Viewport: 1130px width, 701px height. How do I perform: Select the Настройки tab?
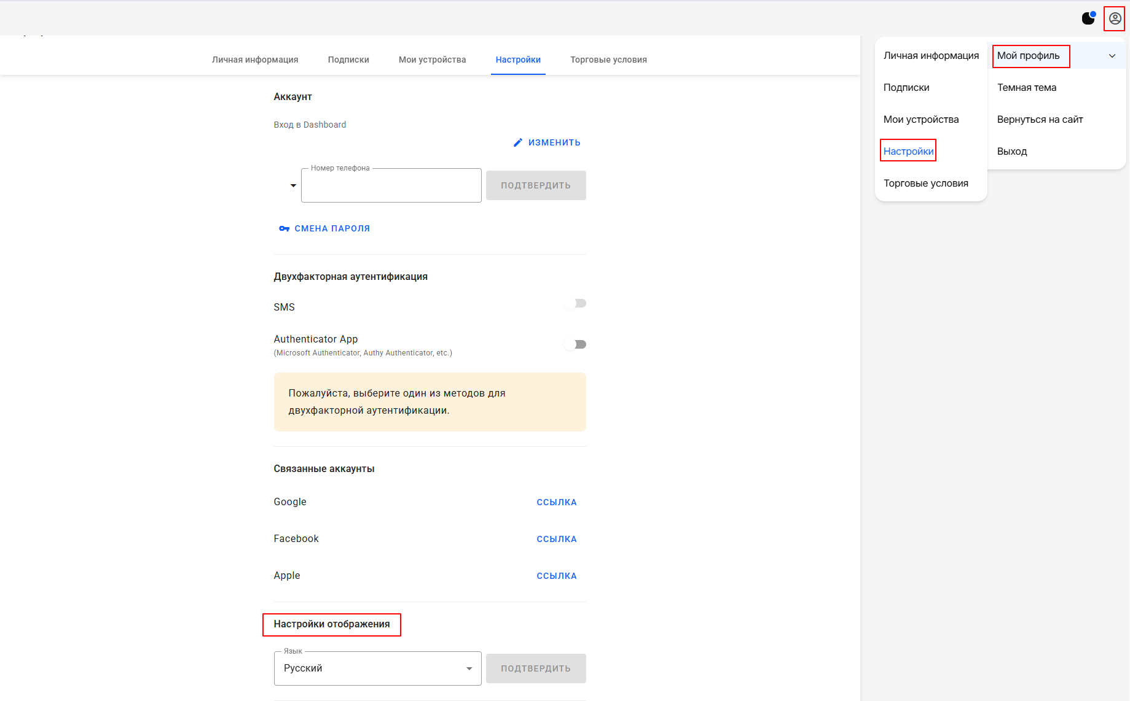(x=518, y=60)
